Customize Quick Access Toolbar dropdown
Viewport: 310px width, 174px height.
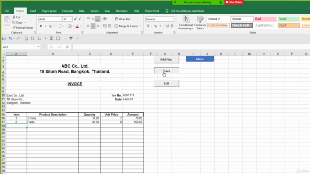click(x=77, y=38)
